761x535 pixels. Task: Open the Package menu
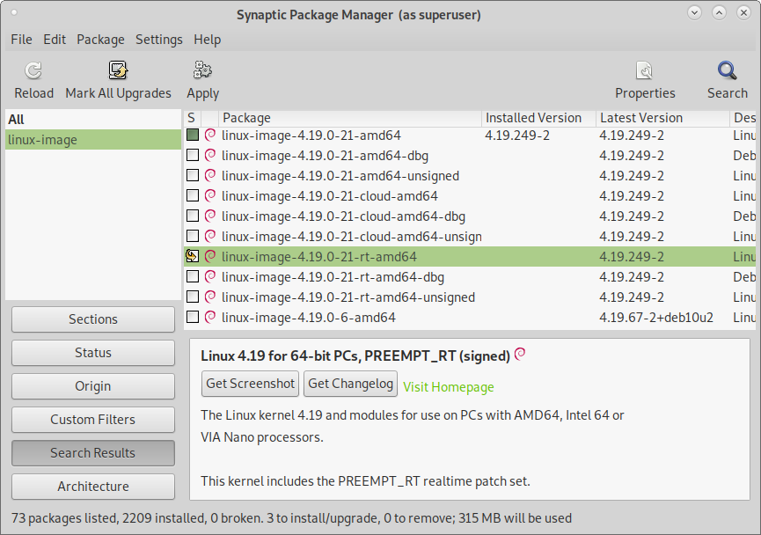click(x=100, y=40)
